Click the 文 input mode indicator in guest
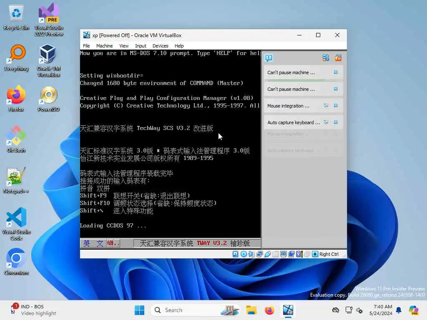427x320 pixels. pos(100,243)
